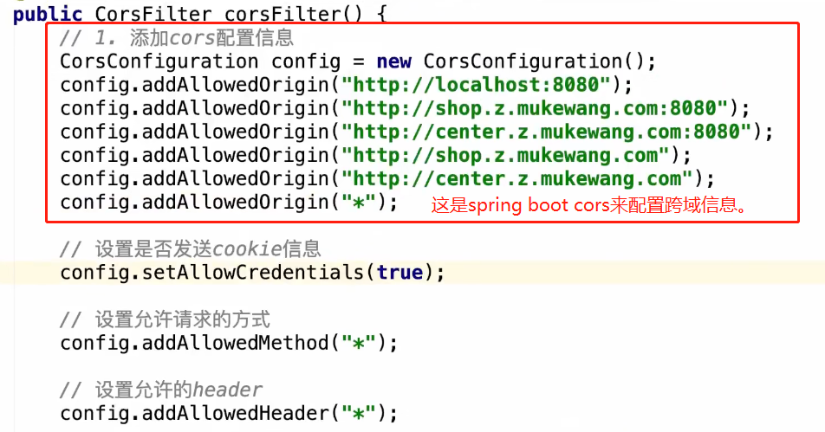Click comment '// 1. 添加cors配置信息'

(177, 38)
